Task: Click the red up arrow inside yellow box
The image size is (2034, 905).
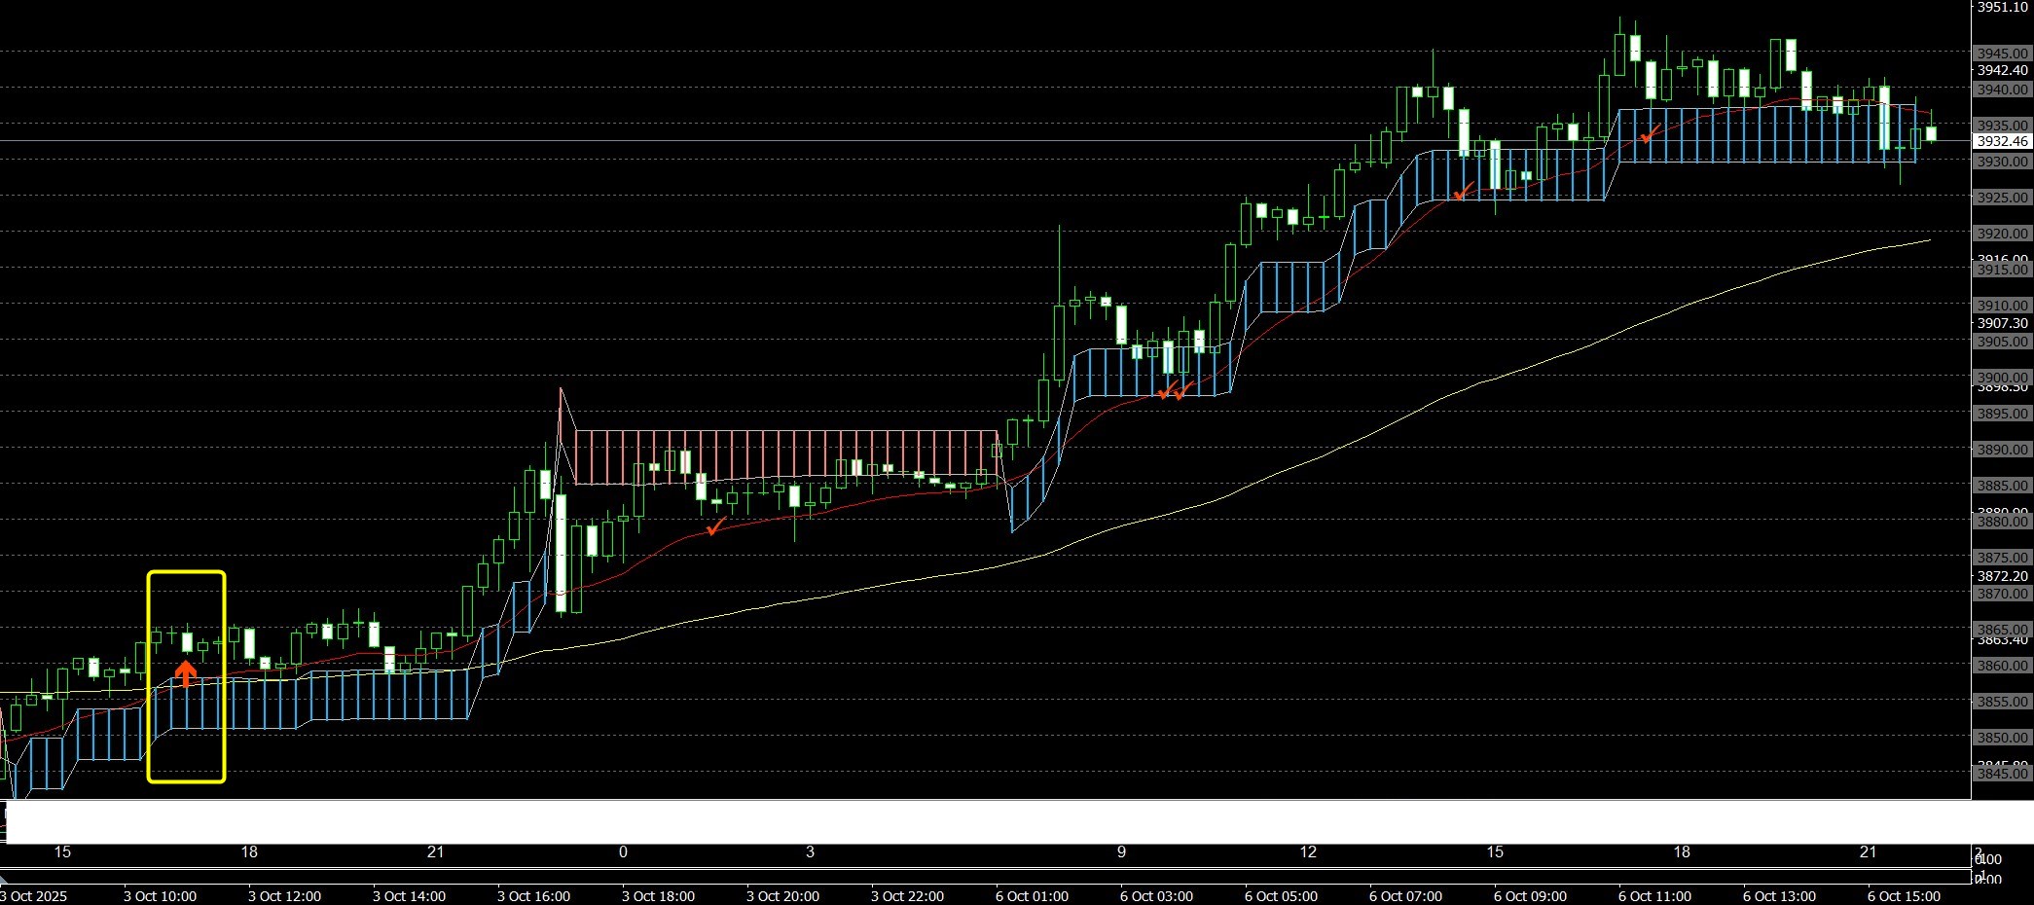Action: pyautogui.click(x=186, y=673)
